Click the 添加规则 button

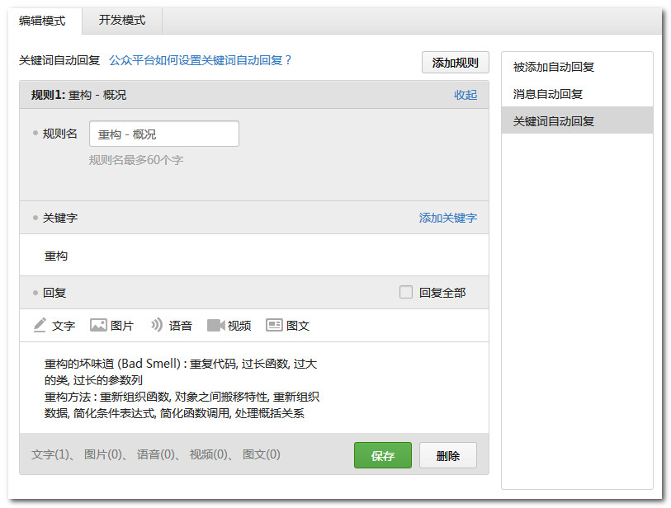tap(455, 63)
